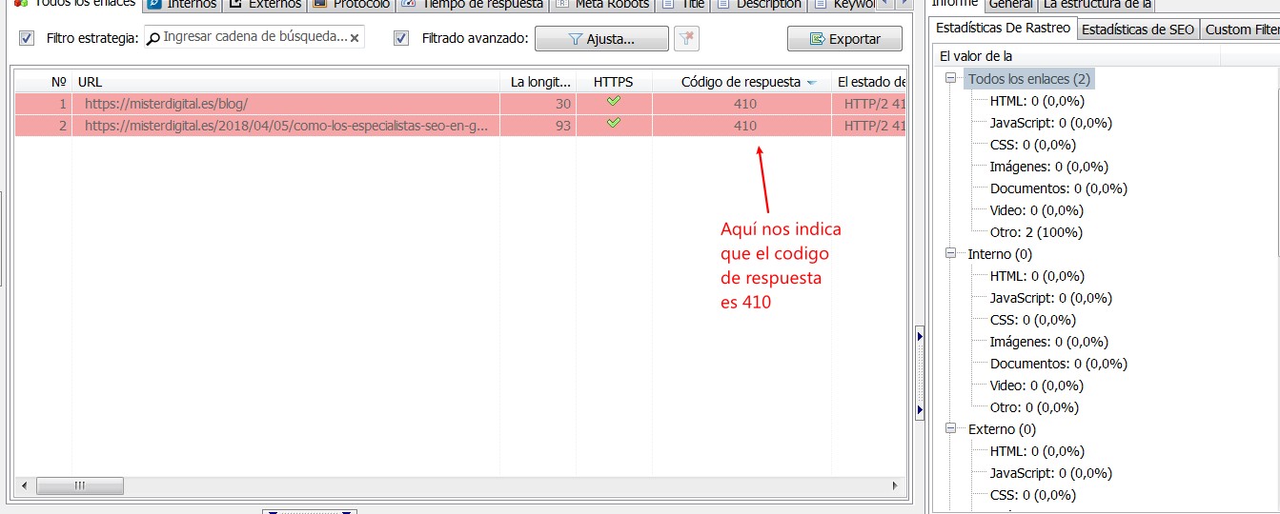
Task: Click the 410 response code in row 1
Action: point(745,104)
